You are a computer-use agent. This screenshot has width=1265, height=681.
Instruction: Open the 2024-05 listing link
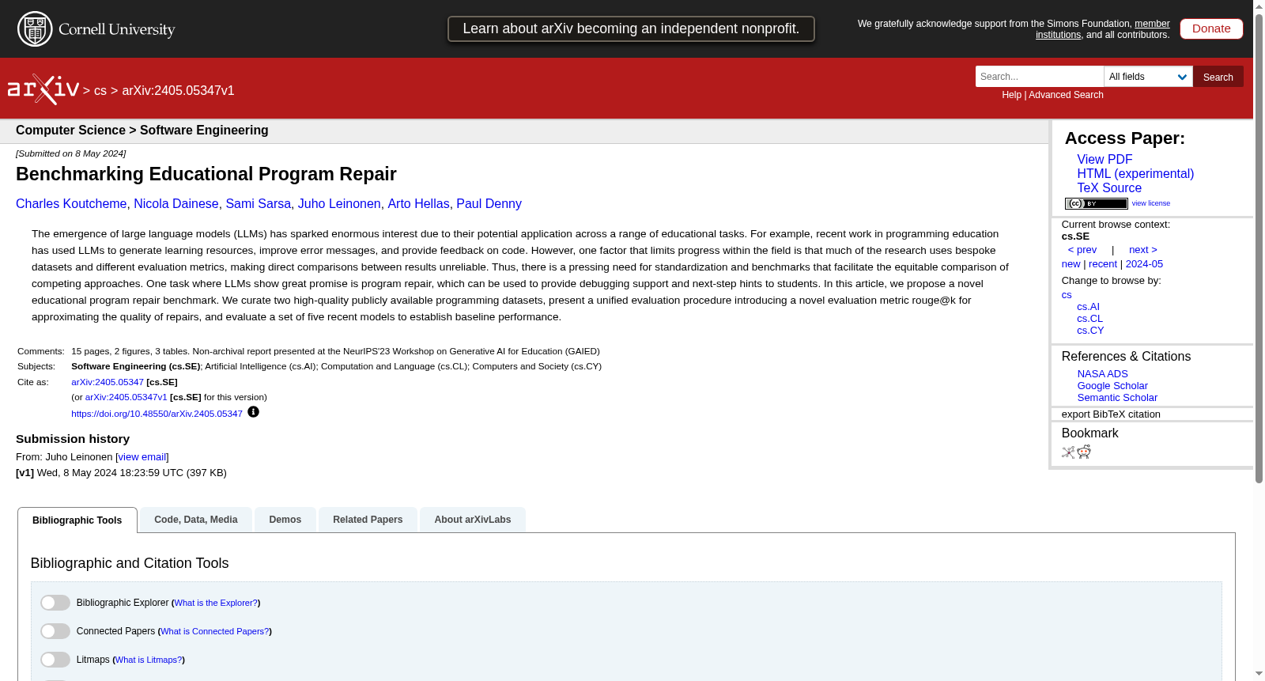(x=1144, y=264)
